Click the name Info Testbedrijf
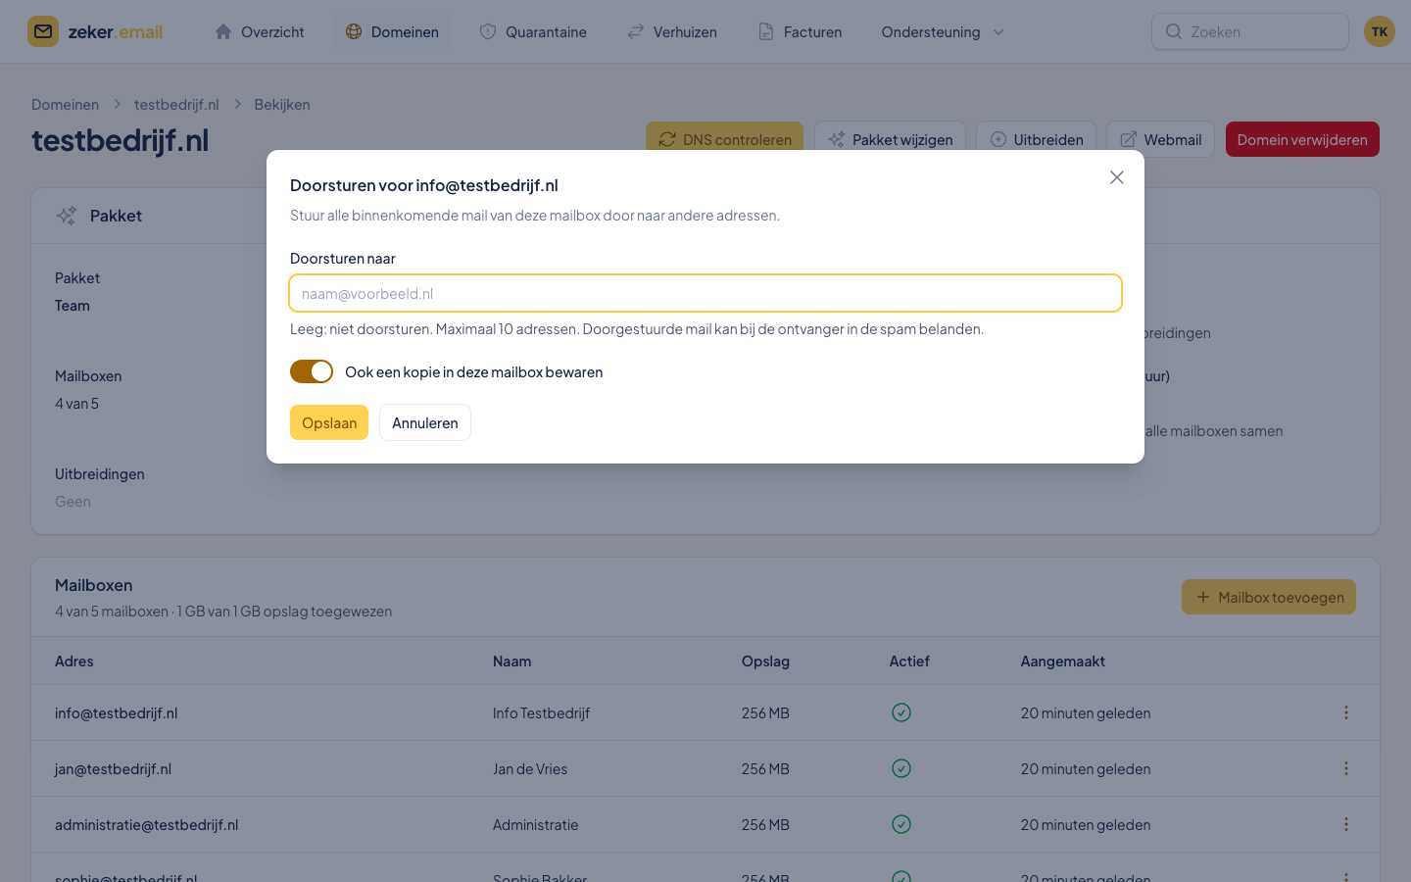This screenshot has height=882, width=1411. pyautogui.click(x=541, y=712)
